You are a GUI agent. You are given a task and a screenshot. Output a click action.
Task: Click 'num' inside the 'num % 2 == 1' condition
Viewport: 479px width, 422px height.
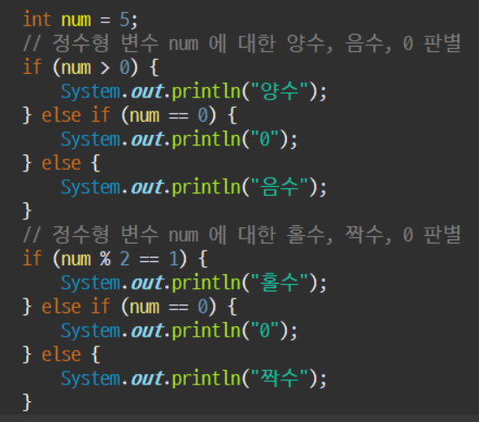coord(76,259)
